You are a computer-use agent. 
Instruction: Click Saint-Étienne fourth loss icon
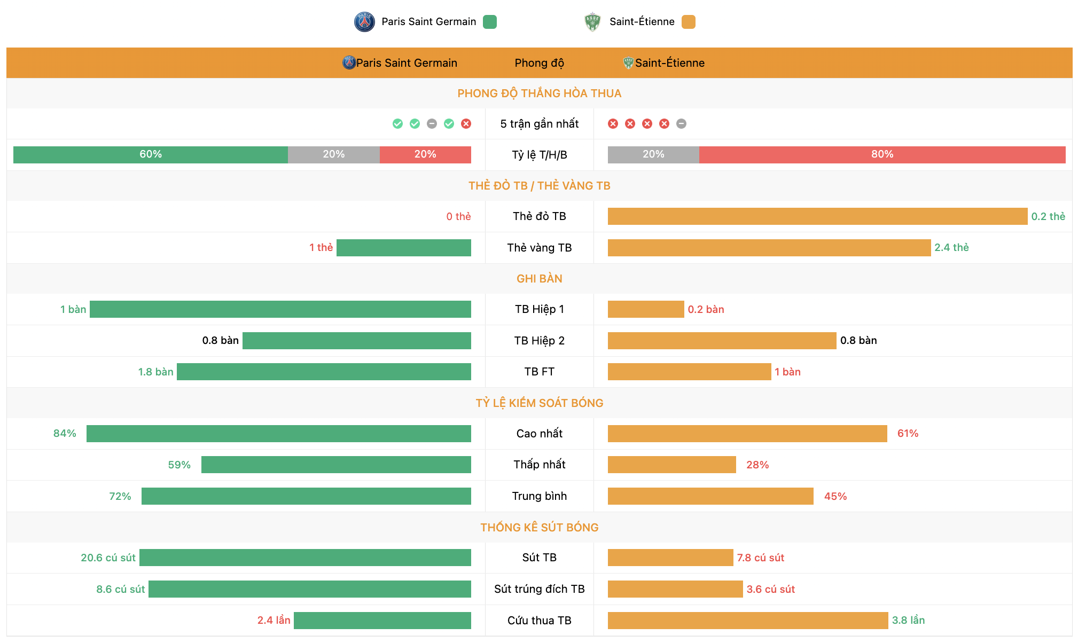click(x=664, y=124)
